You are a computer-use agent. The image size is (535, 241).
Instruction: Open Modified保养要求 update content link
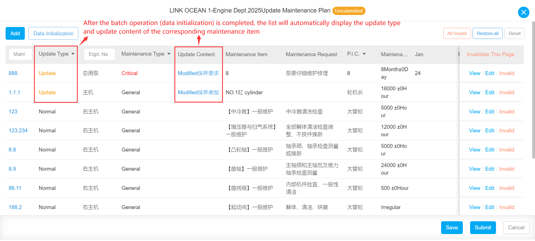pos(198,73)
